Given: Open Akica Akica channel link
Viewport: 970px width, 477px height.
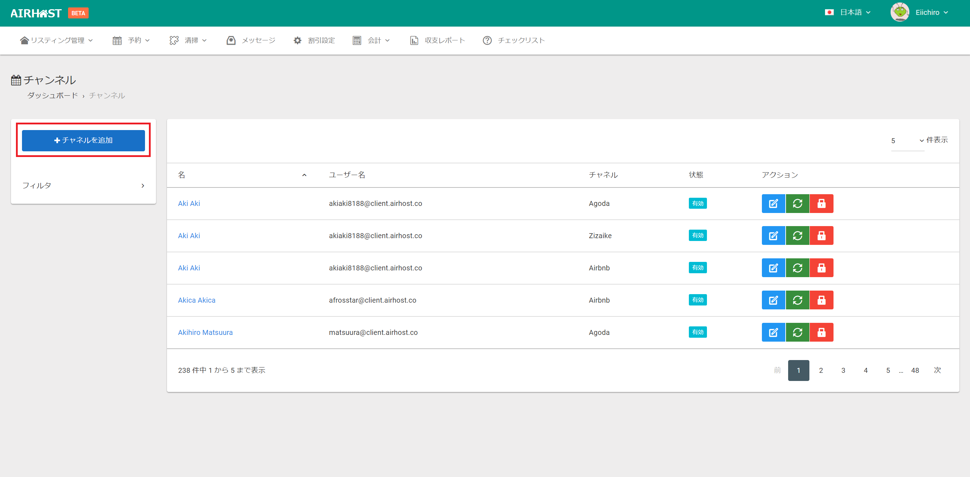Looking at the screenshot, I should [196, 300].
